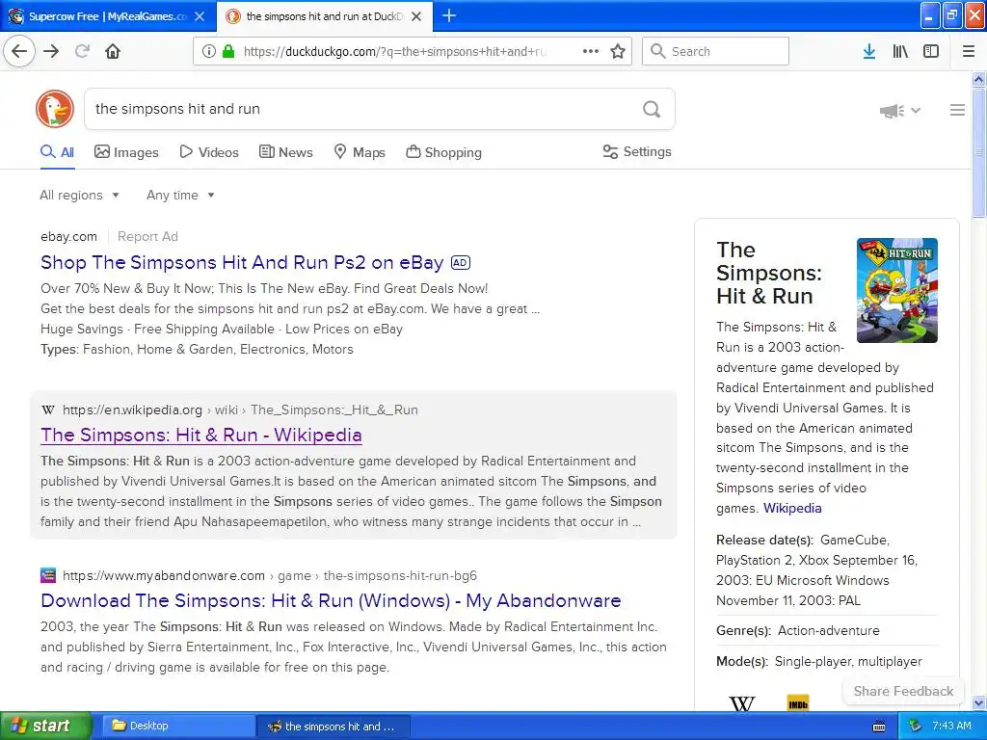
Task: Switch to Videos results
Action: tap(209, 152)
